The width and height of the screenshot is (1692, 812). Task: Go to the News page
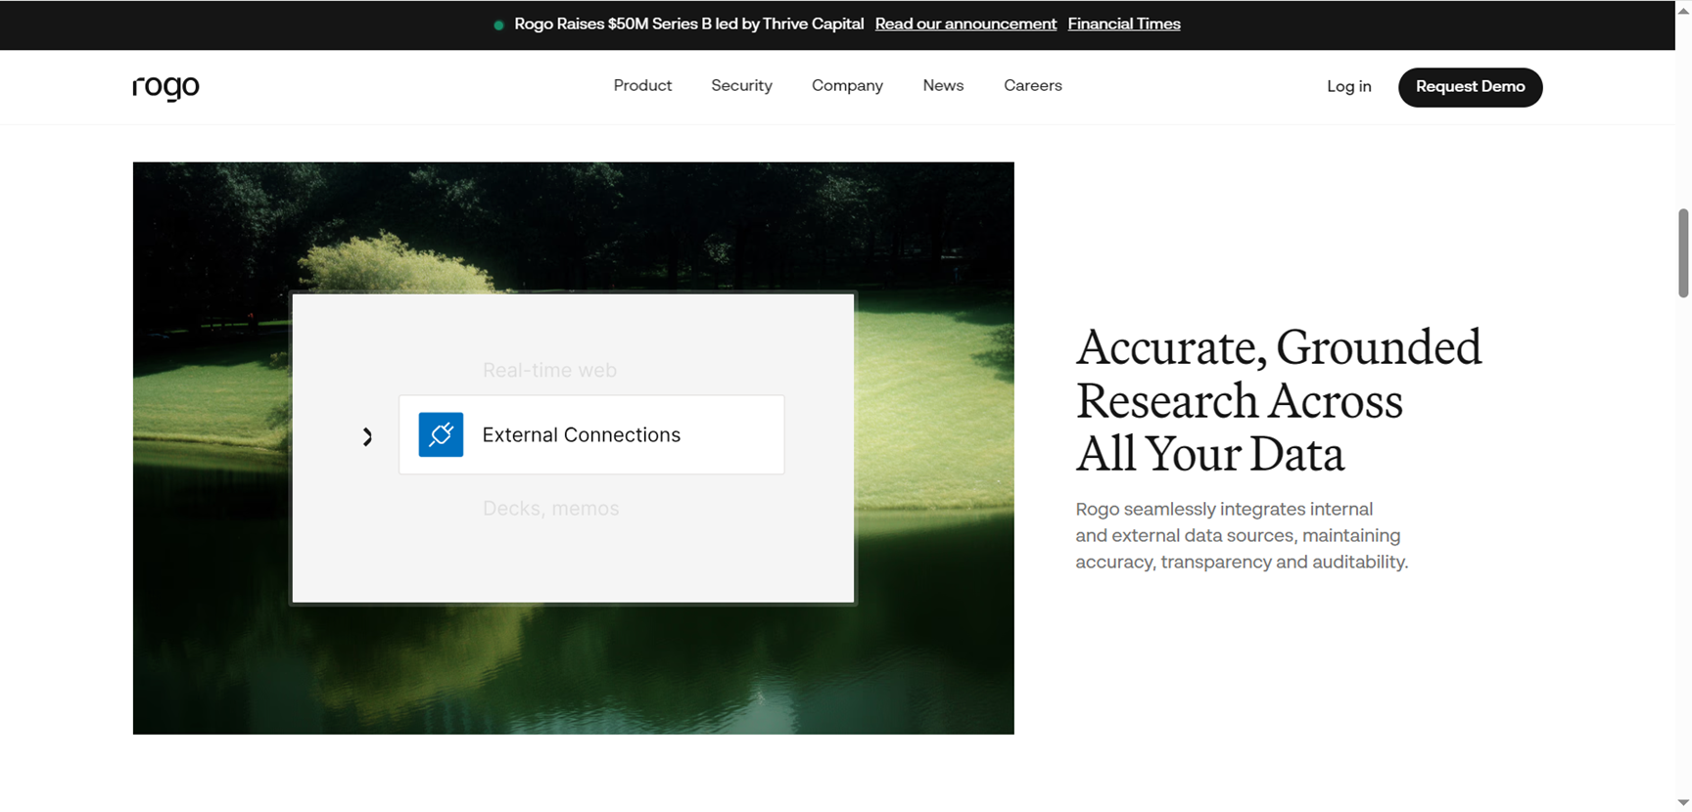(x=943, y=86)
